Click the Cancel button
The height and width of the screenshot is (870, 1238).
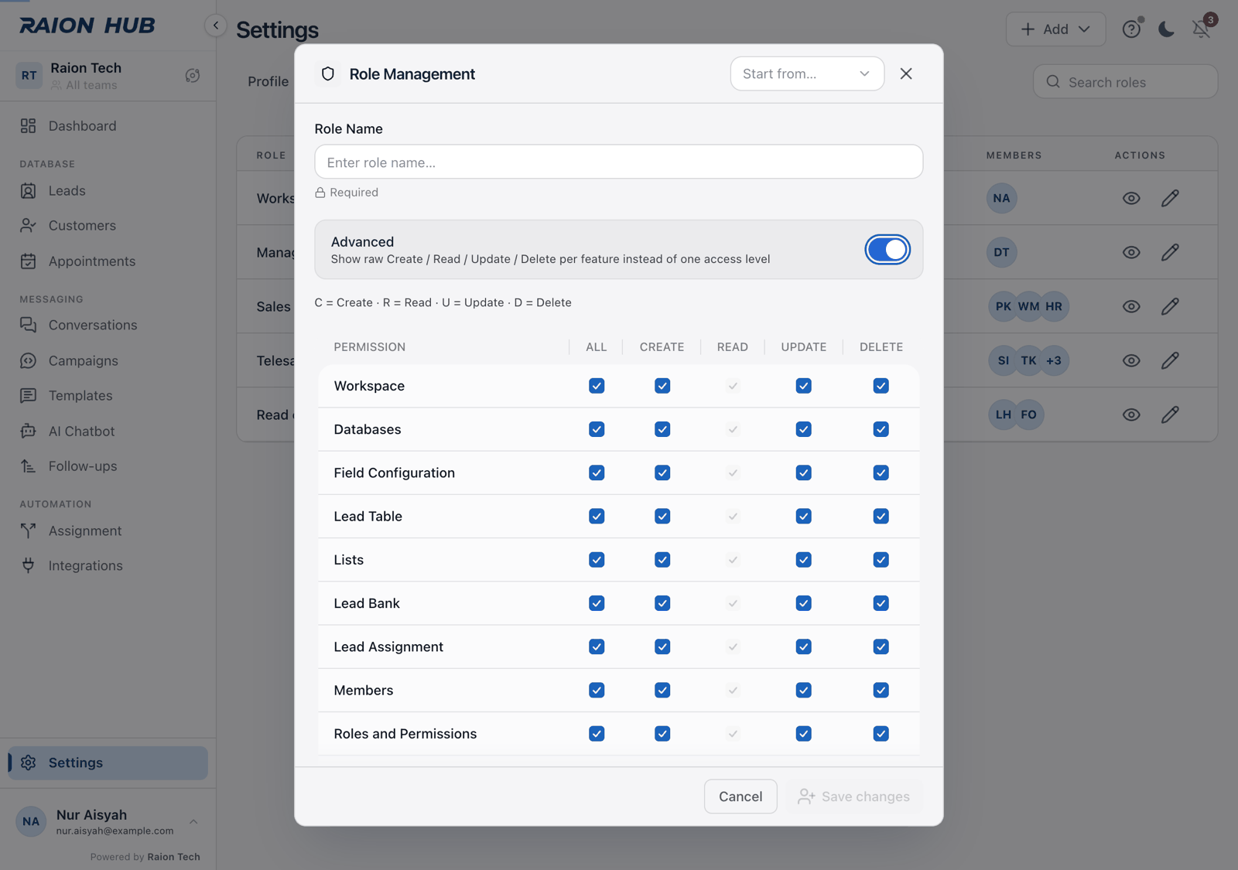tap(740, 797)
